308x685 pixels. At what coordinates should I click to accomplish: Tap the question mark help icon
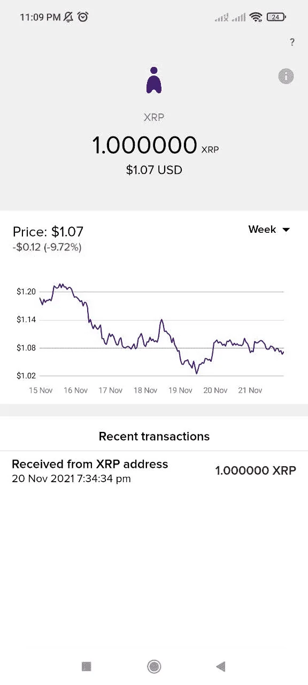(292, 42)
